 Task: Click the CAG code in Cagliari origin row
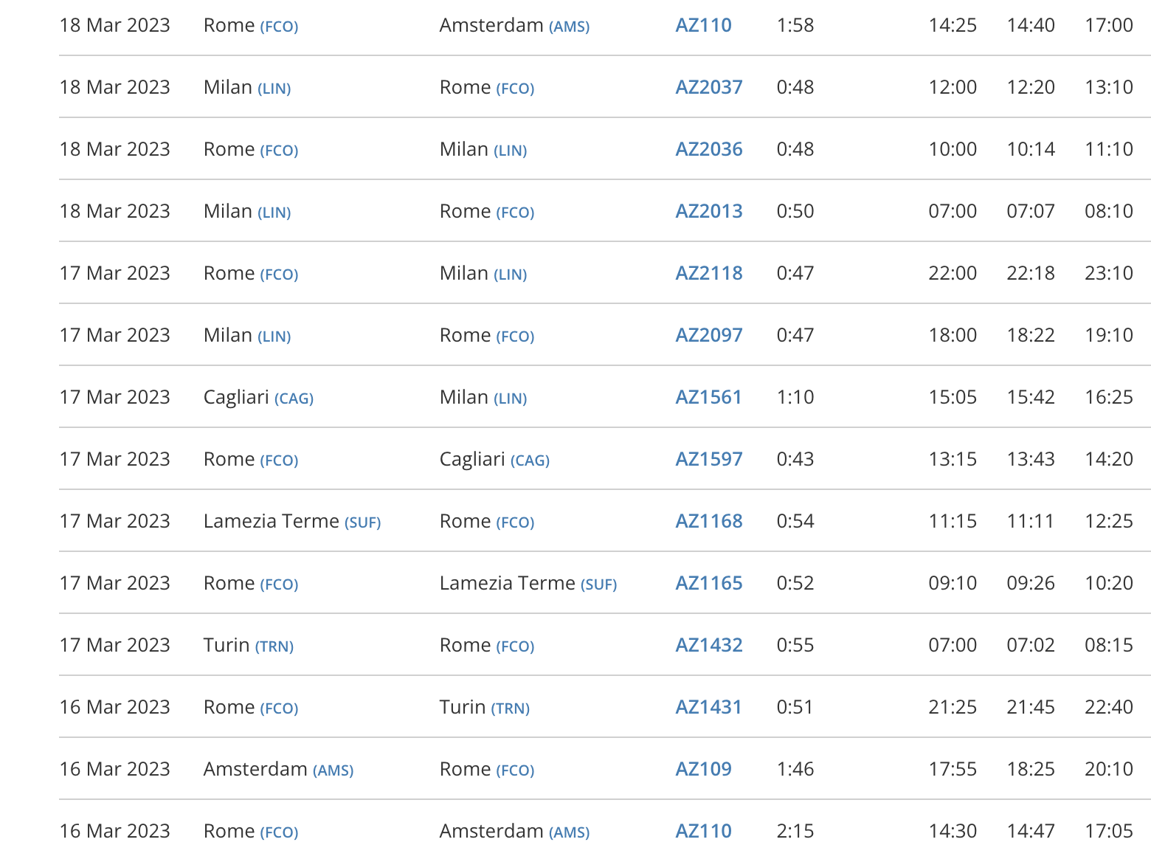tap(294, 399)
